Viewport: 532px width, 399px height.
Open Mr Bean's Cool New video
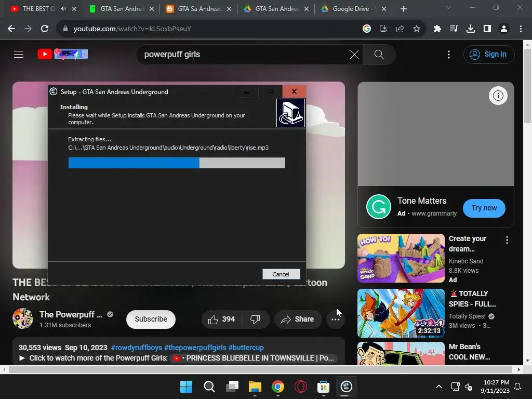pyautogui.click(x=401, y=353)
